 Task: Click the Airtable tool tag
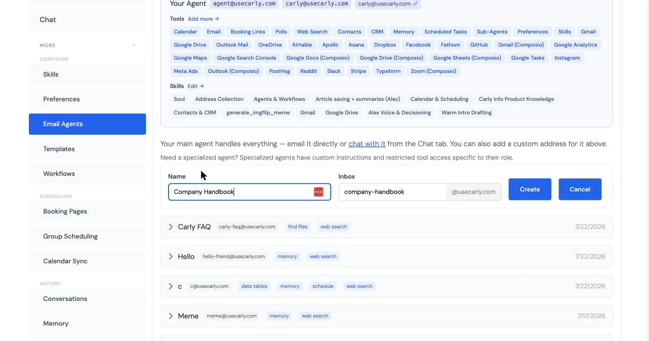coord(302,45)
